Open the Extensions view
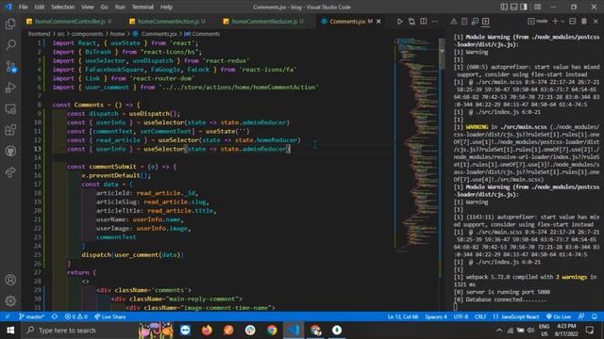Screen dimensions: 604x339 tap(10, 130)
